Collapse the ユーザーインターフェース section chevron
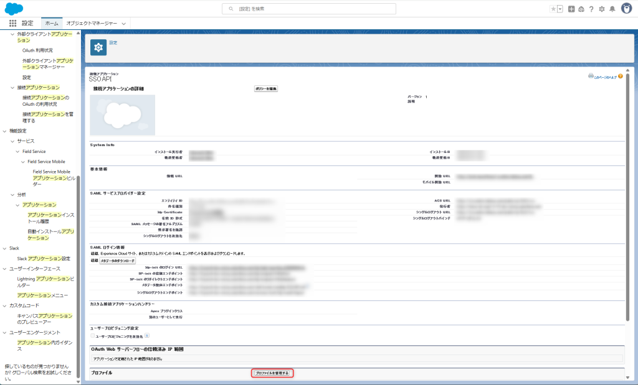Viewport: 638px width, 385px height. click(x=5, y=269)
